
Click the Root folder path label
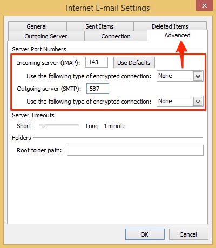click(39, 150)
